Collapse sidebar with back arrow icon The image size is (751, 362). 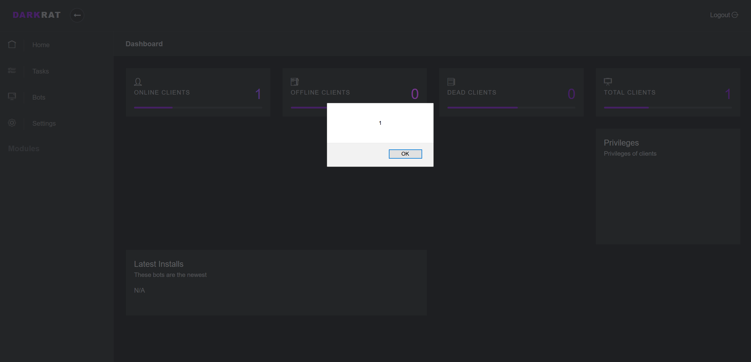[77, 15]
